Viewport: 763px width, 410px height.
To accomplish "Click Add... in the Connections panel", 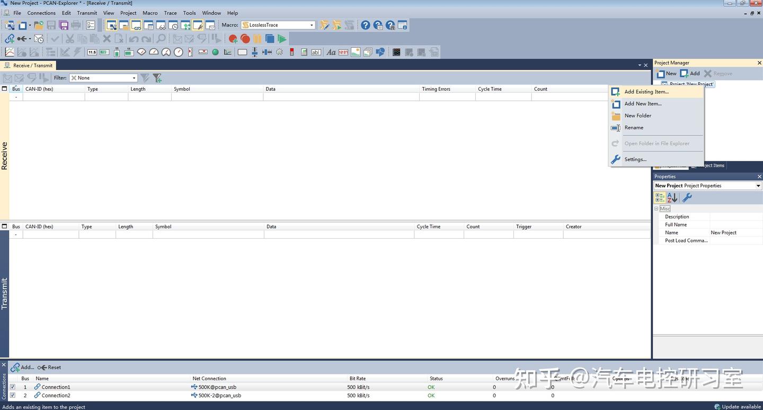I will click(22, 367).
